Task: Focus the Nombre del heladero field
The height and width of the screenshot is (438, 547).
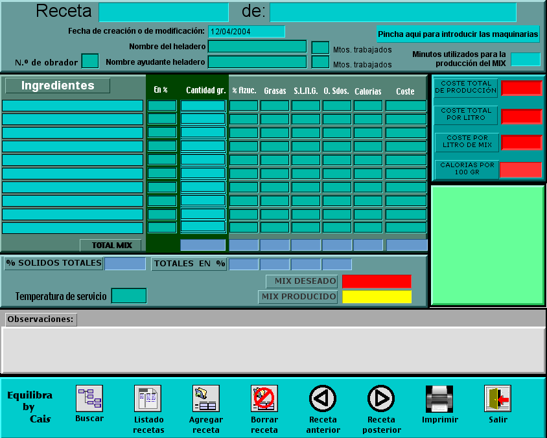Action: click(257, 47)
